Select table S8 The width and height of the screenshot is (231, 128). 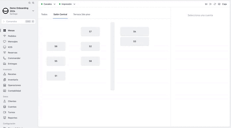(x=90, y=61)
